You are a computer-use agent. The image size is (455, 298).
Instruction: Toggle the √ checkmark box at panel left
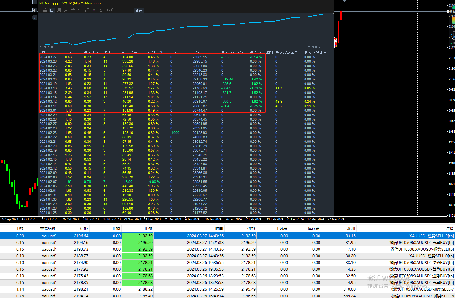click(35, 17)
